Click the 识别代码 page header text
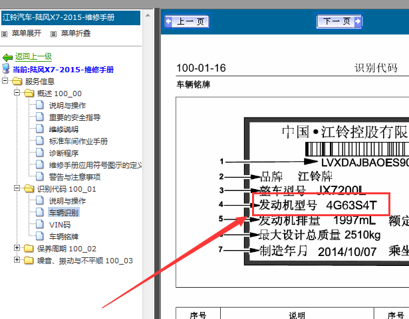The width and height of the screenshot is (409, 319). (x=376, y=68)
